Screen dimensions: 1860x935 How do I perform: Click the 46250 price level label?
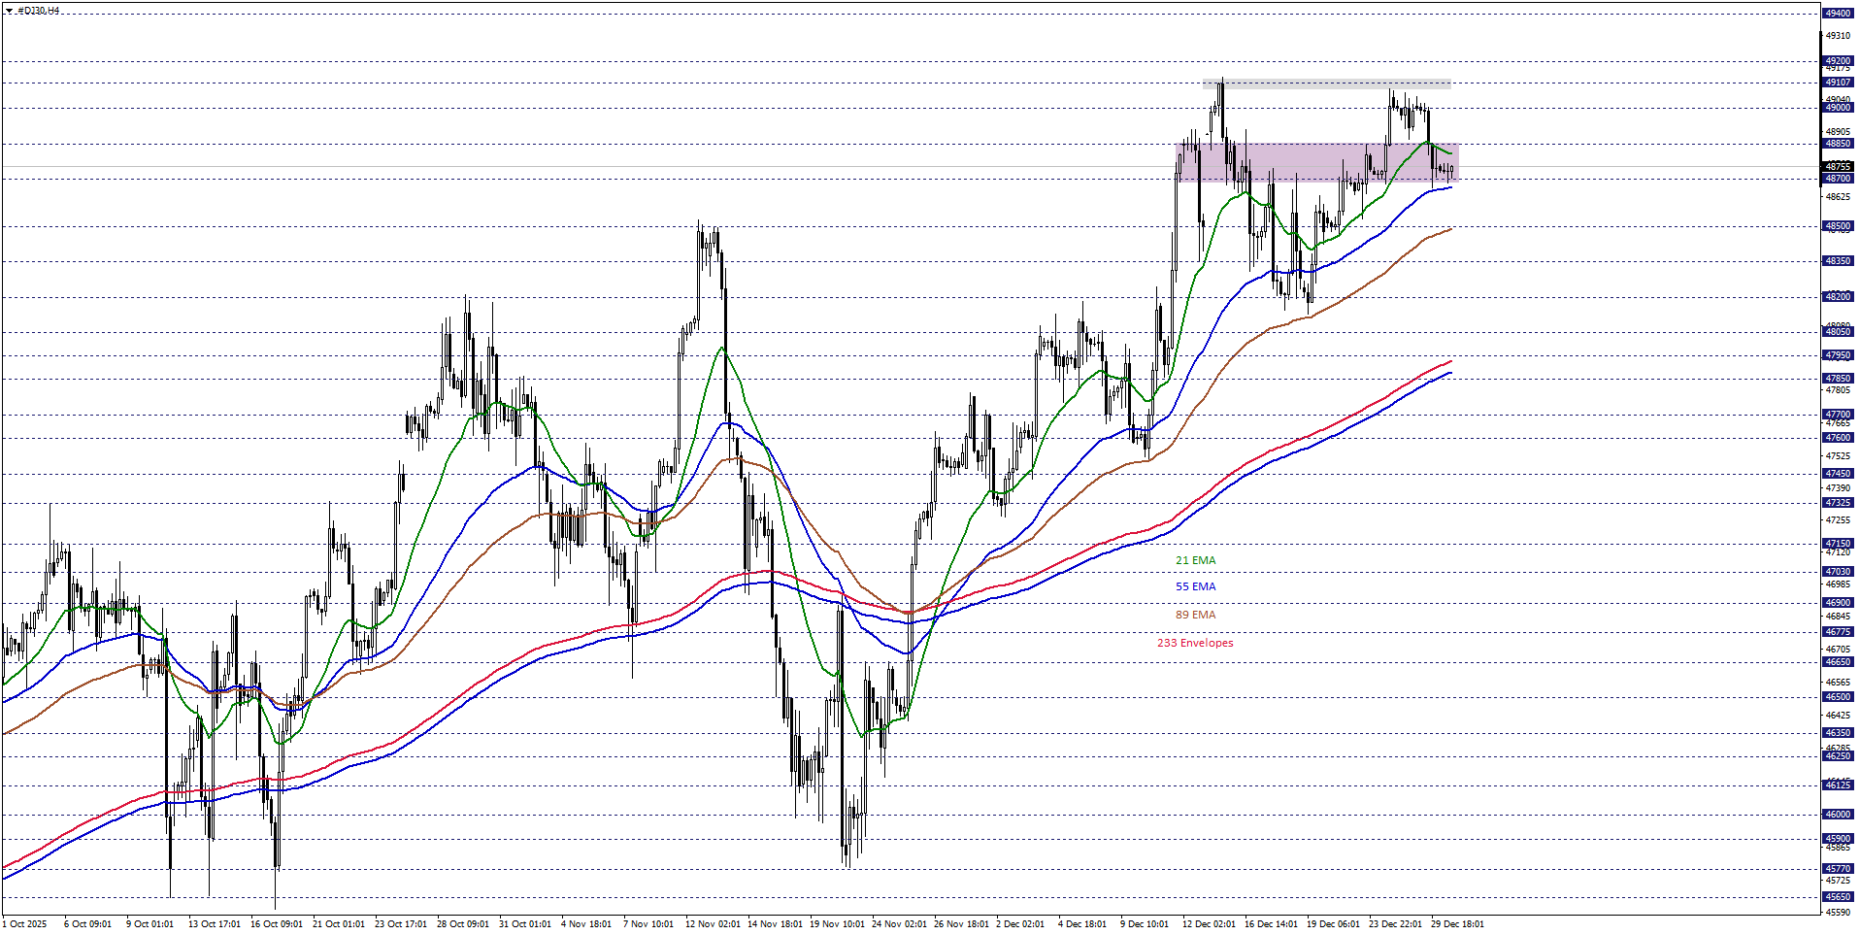[1838, 756]
